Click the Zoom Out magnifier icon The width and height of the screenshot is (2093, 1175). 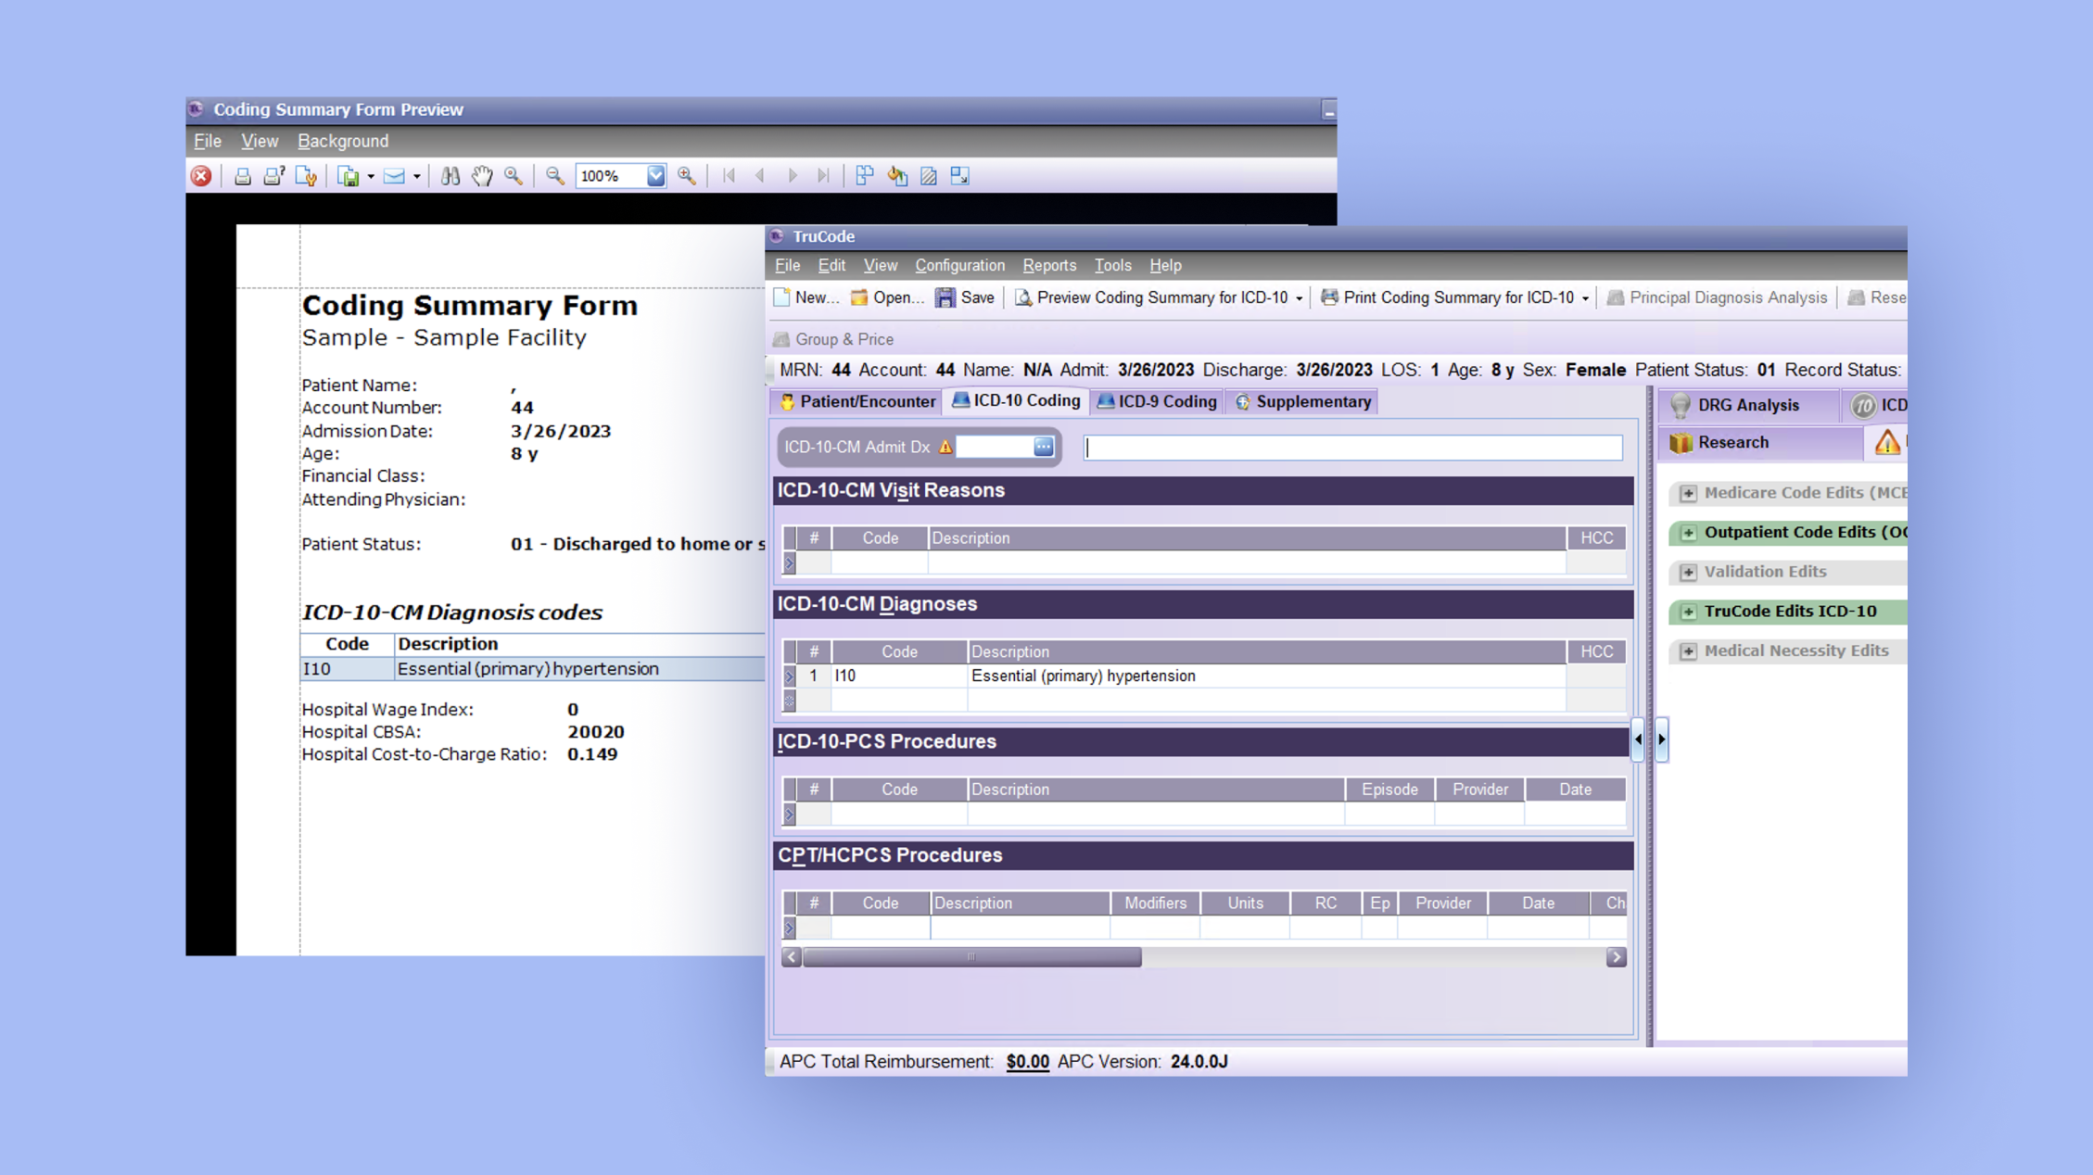click(x=554, y=175)
